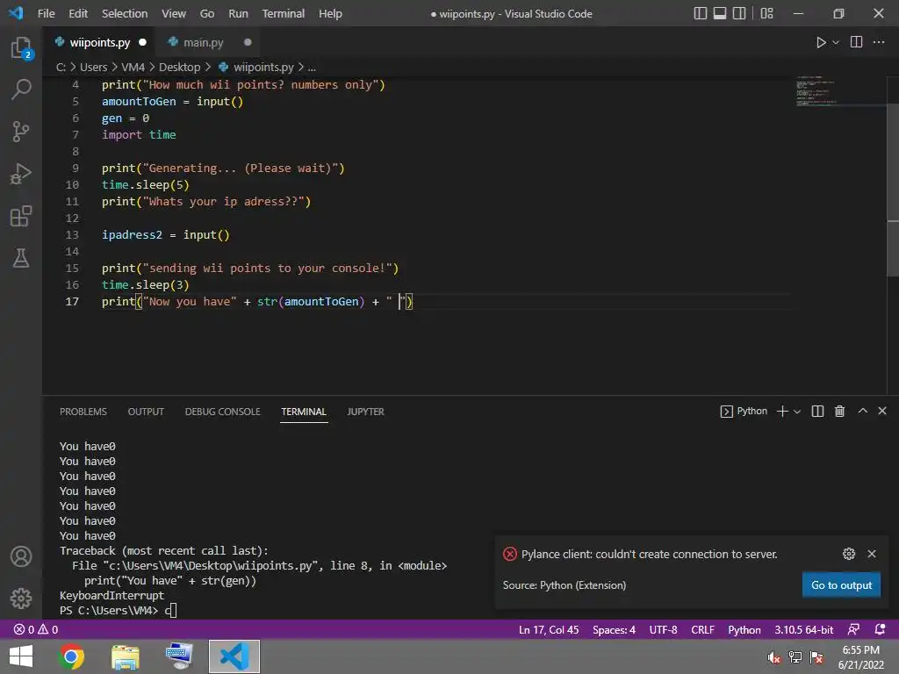Viewport: 899px width, 674px height.
Task: Click inside the terminal command prompt
Action: click(x=173, y=611)
